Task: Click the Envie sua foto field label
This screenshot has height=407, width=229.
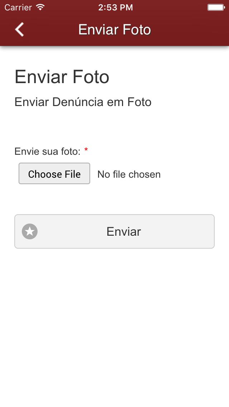Action: 48,151
